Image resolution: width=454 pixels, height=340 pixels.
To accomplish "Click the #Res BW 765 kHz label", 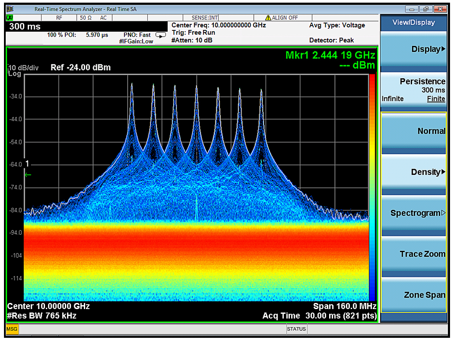I will [41, 316].
